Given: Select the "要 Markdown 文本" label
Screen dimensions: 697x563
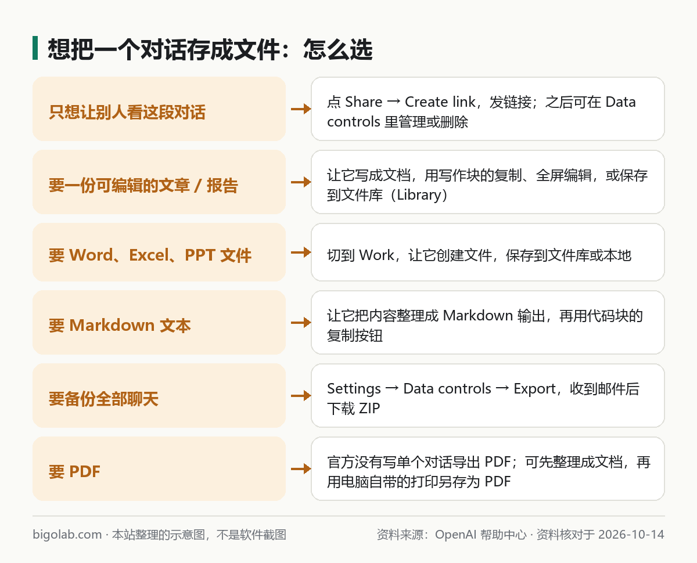Looking at the screenshot, I should 120,326.
